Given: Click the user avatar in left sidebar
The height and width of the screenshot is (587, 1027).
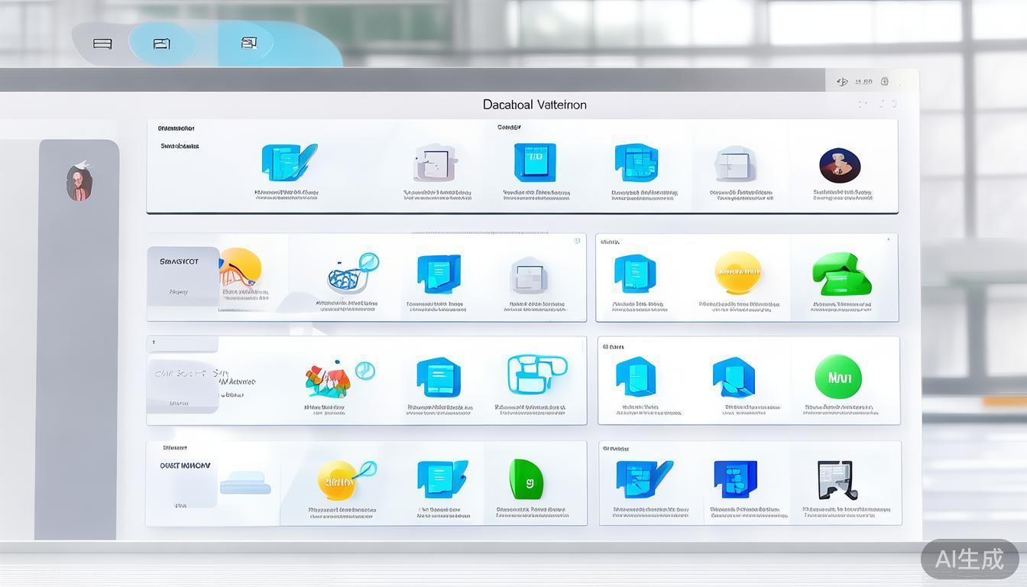Looking at the screenshot, I should (x=79, y=183).
